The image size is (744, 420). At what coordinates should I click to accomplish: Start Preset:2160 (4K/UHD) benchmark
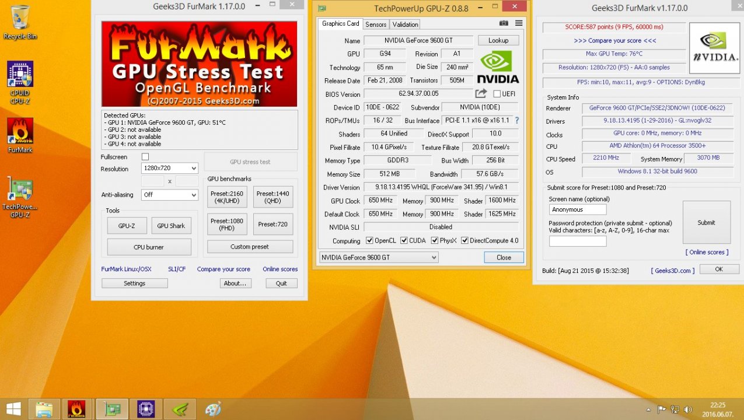pyautogui.click(x=227, y=197)
